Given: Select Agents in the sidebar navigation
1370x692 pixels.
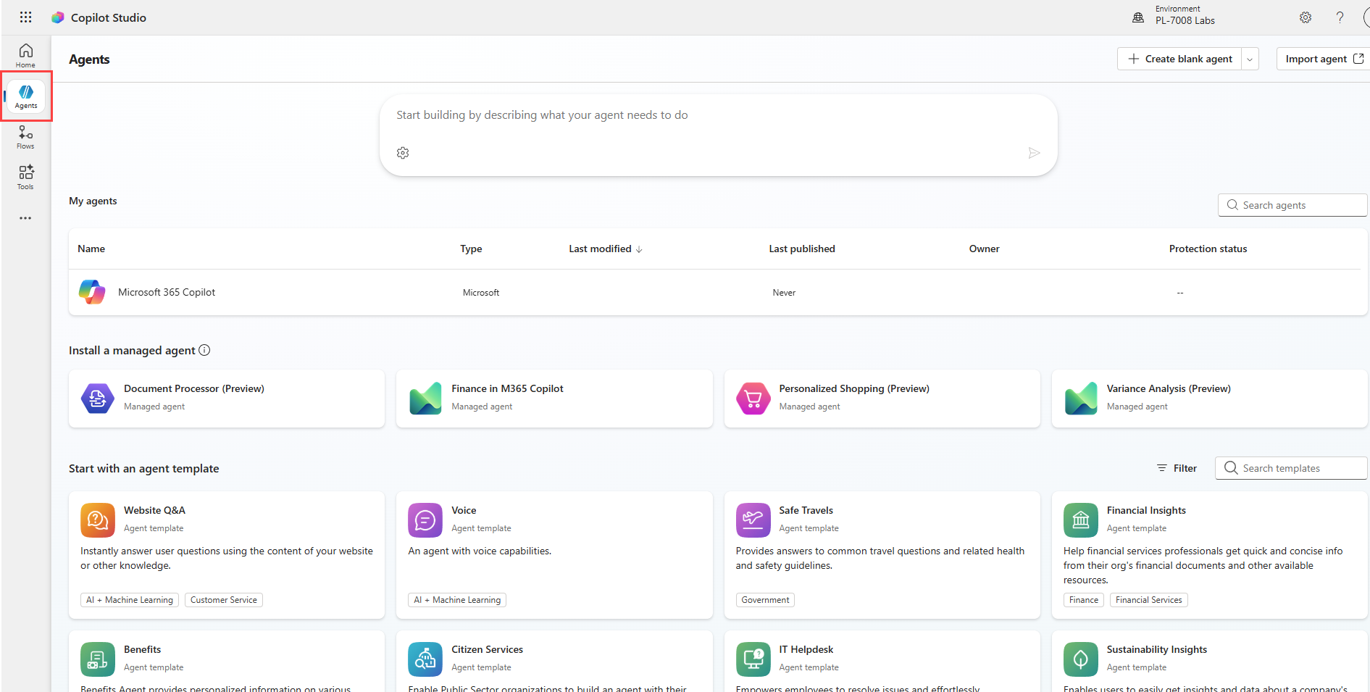Looking at the screenshot, I should click(25, 95).
